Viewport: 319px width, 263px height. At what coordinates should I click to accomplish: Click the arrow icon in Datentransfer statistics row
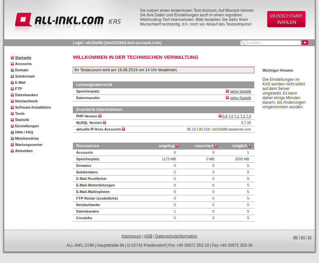(227, 98)
